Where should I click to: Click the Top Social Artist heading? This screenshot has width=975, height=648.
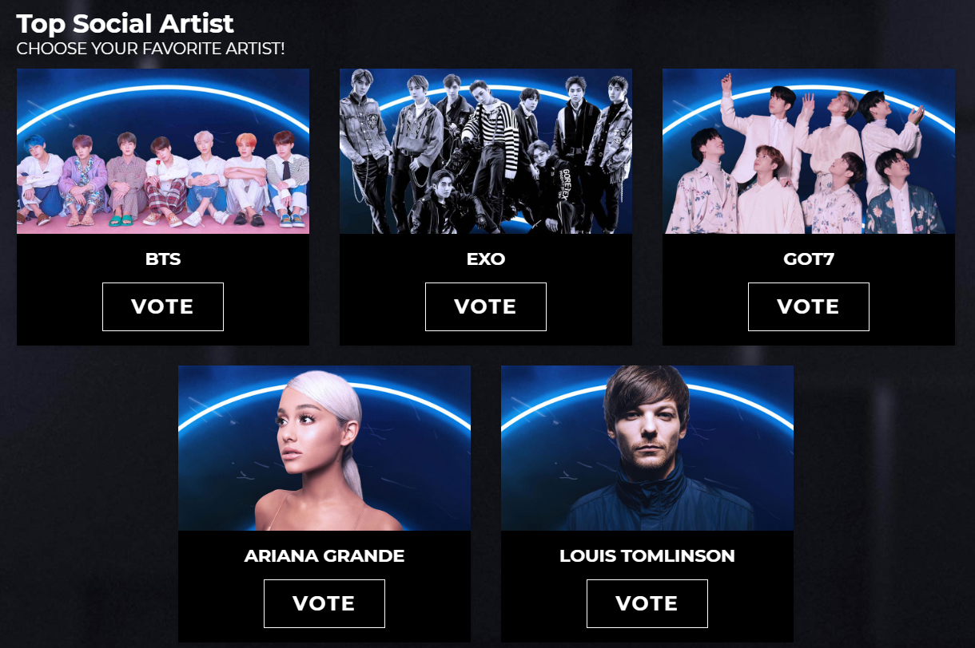[125, 23]
